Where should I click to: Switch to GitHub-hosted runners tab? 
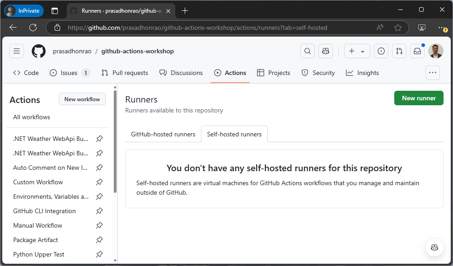[163, 134]
